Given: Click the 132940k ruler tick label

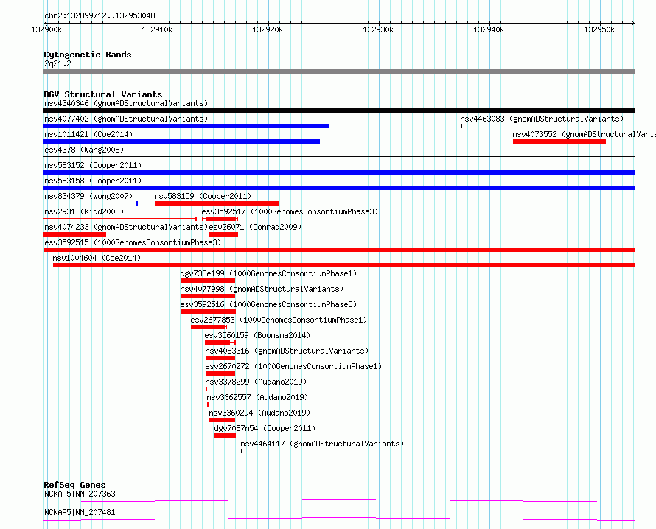Looking at the screenshot, I should (x=489, y=29).
